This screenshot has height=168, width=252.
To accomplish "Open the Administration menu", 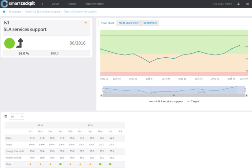I will (x=94, y=4).
